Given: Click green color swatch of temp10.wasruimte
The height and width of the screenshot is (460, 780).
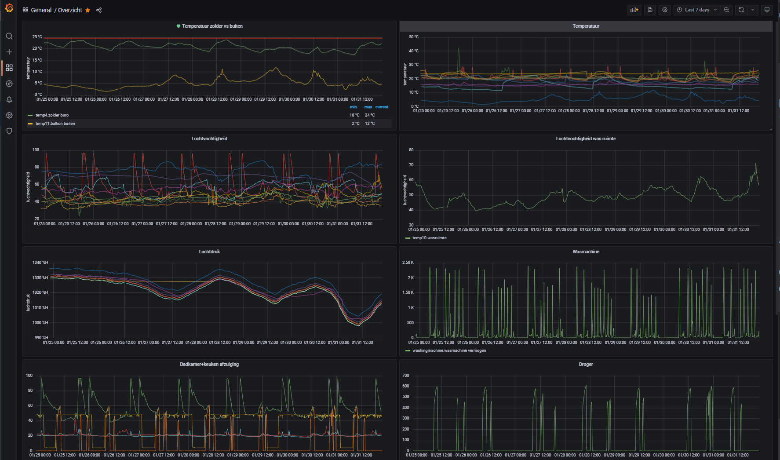Looking at the screenshot, I should 408,238.
